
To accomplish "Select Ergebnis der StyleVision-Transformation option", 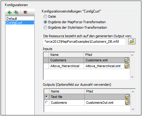I will [x=45, y=27].
